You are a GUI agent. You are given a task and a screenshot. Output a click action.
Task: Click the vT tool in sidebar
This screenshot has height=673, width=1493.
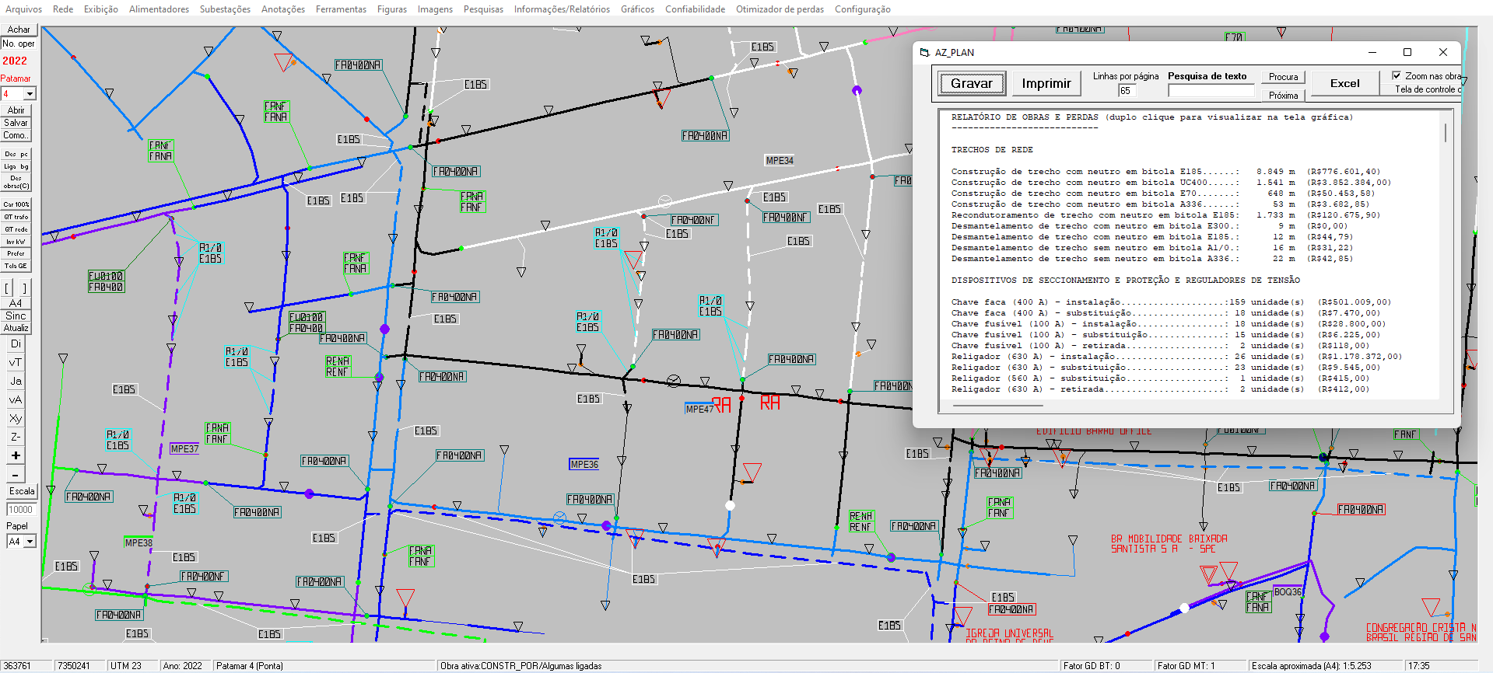point(16,362)
